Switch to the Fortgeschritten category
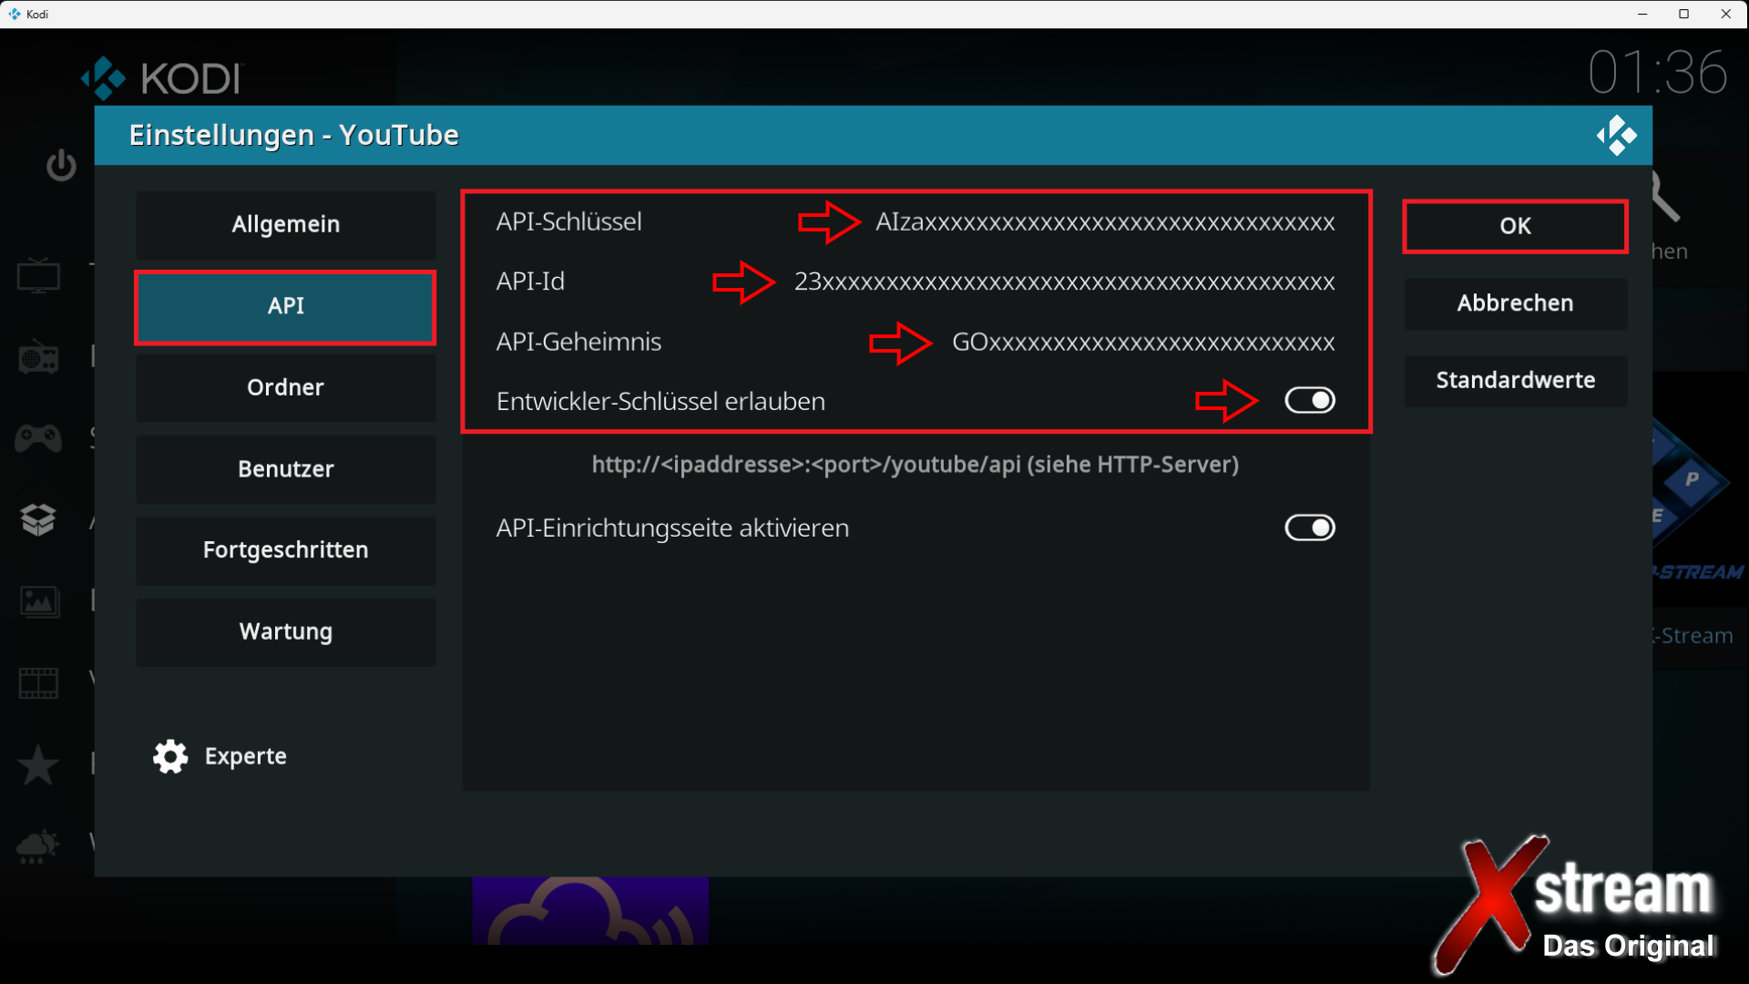The width and height of the screenshot is (1749, 984). [x=285, y=550]
